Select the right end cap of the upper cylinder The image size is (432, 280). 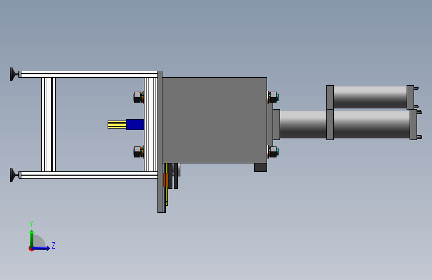coord(410,97)
